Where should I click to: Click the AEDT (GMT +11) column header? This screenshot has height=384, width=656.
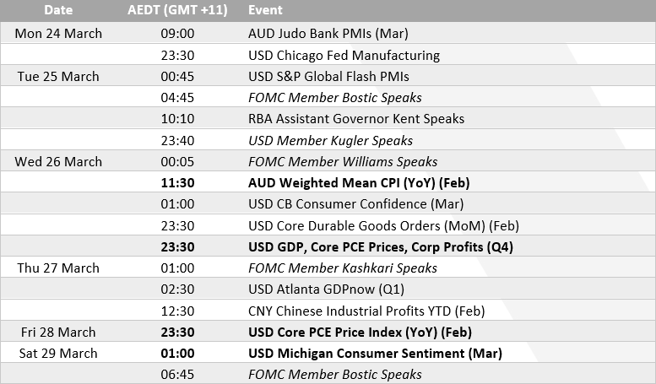coord(182,10)
